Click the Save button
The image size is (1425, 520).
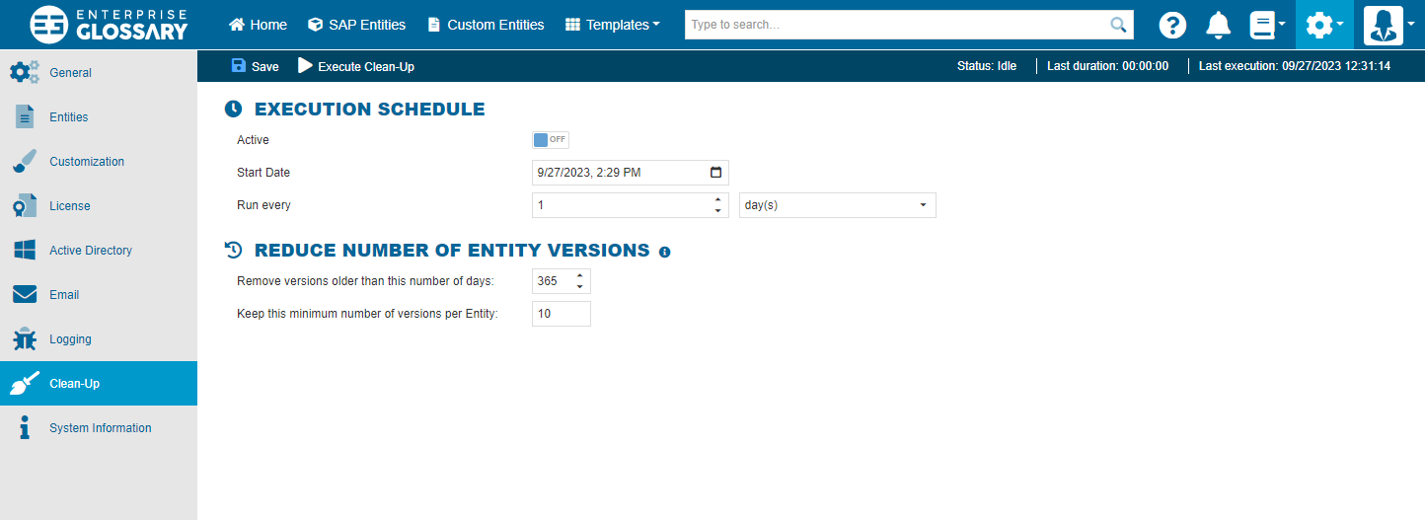255,66
